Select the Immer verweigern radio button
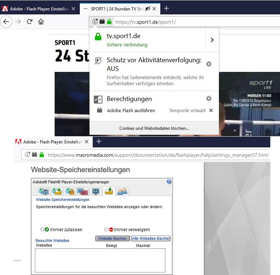The width and height of the screenshot is (280, 275). click(106, 229)
